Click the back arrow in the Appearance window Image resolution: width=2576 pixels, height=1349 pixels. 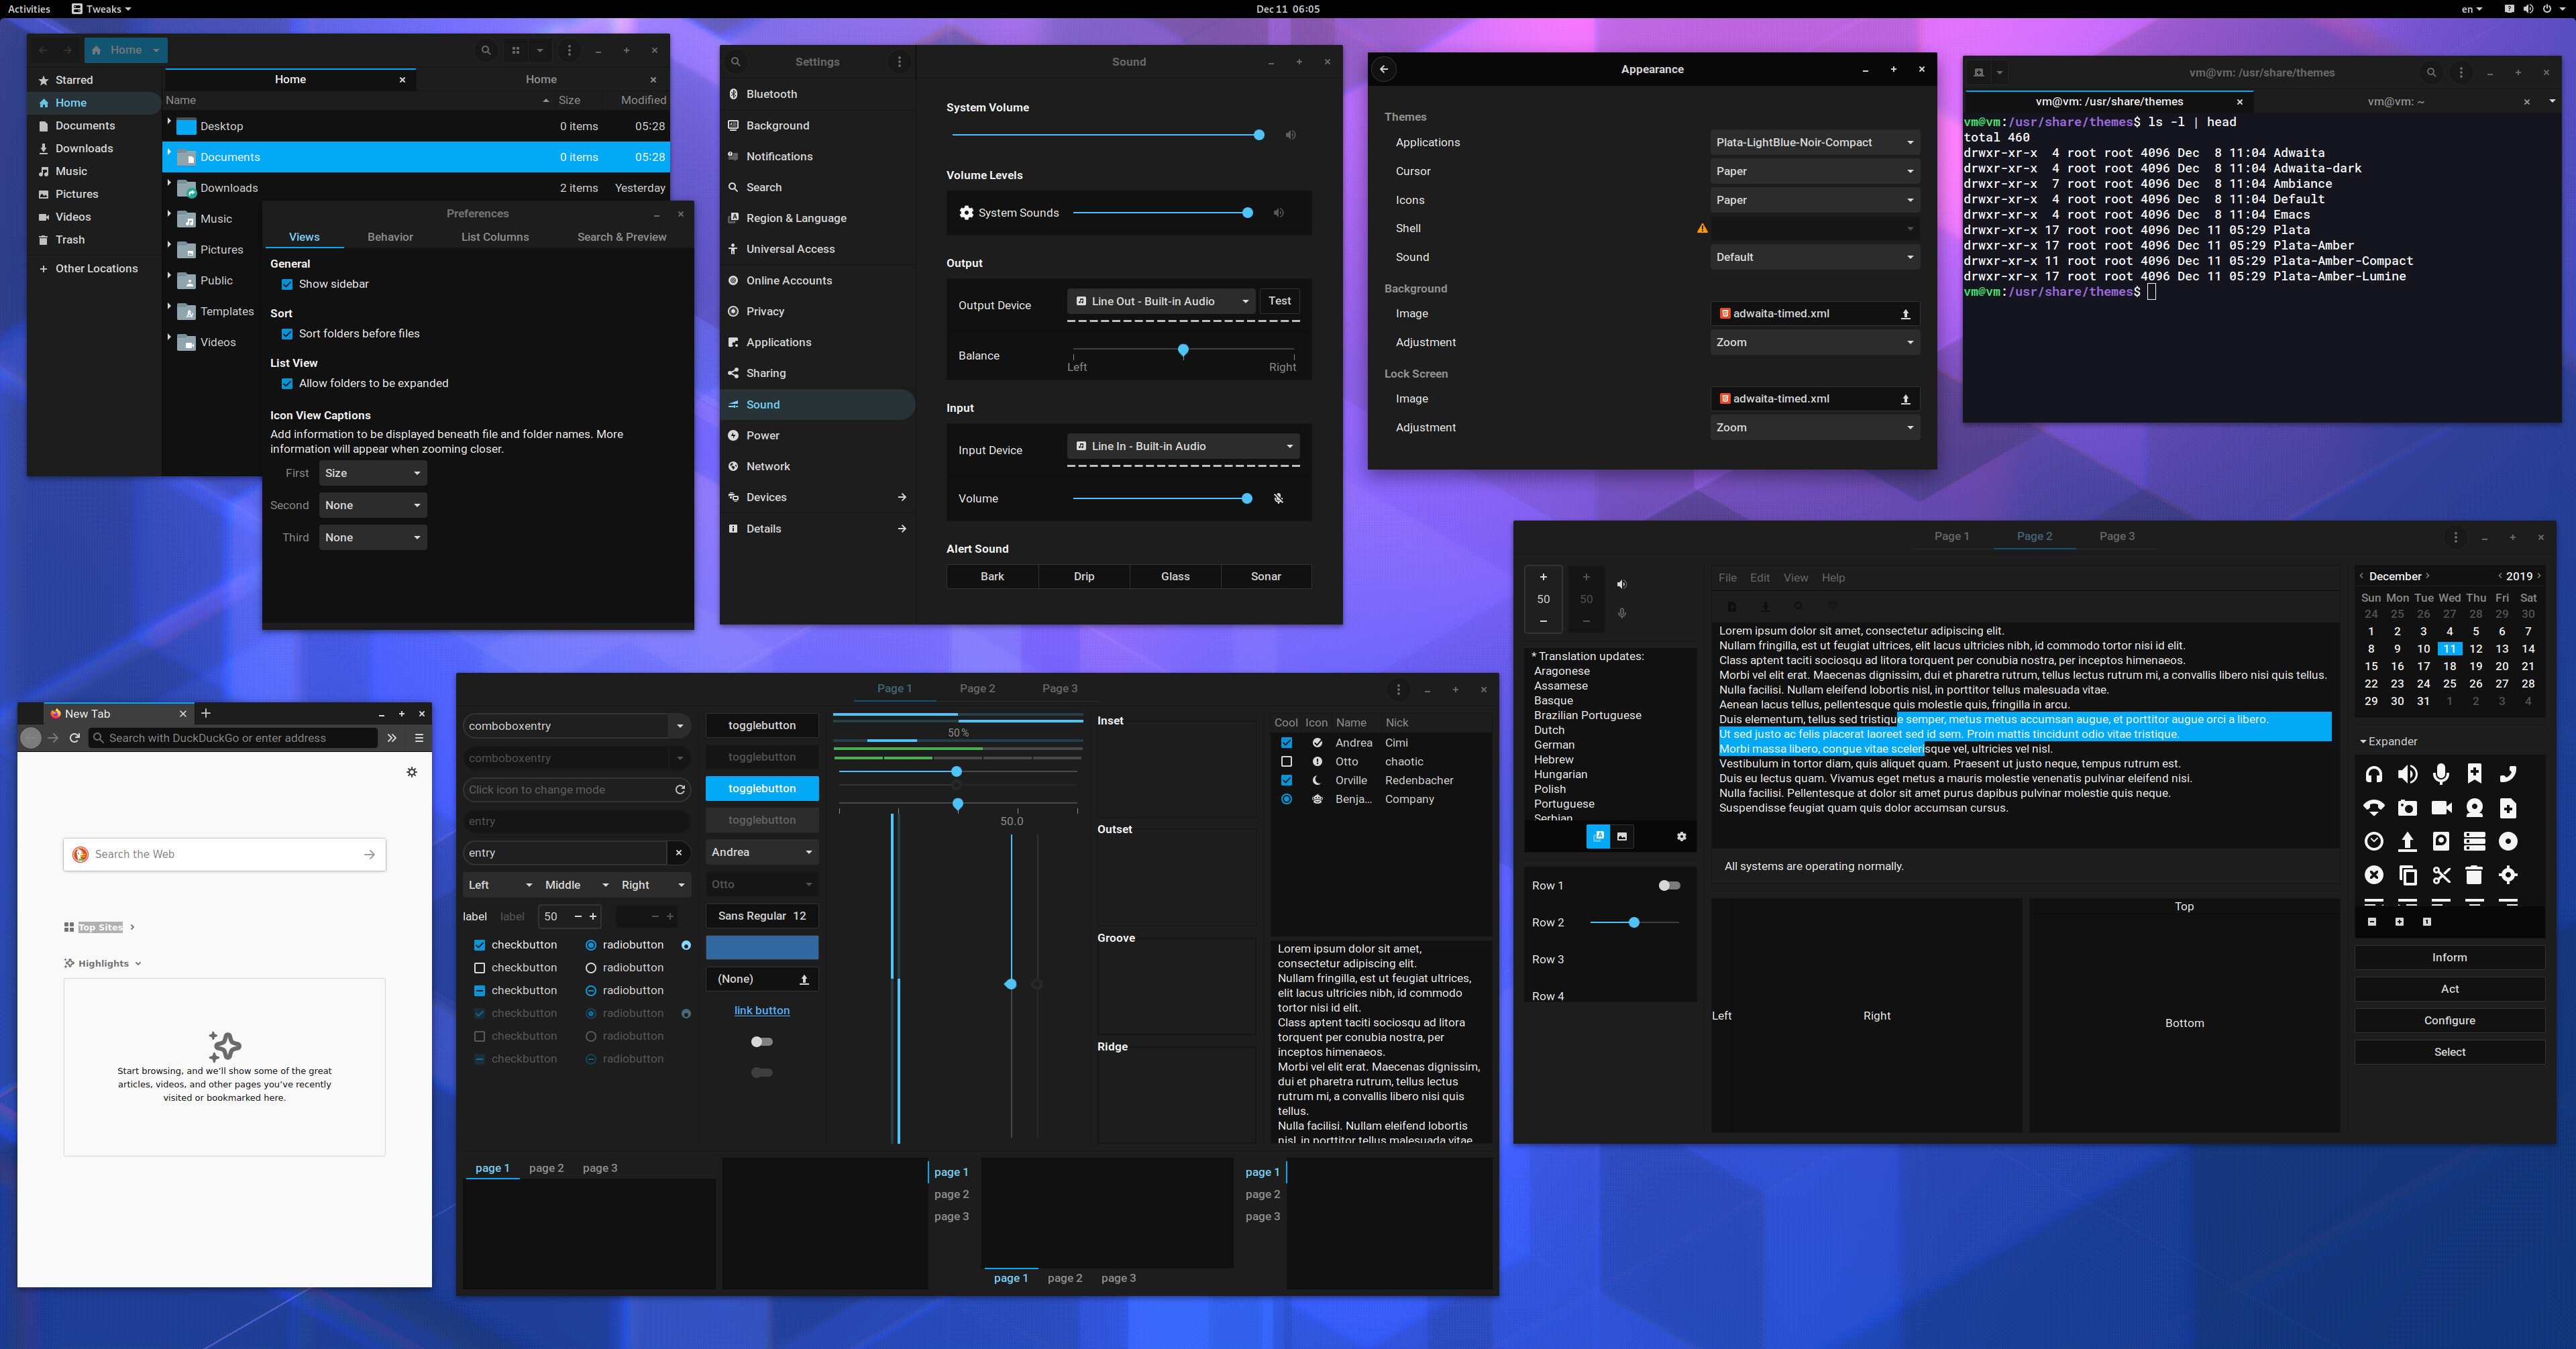click(x=1384, y=69)
